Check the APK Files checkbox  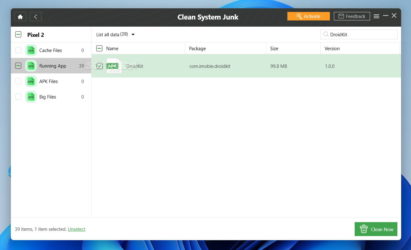tap(18, 81)
